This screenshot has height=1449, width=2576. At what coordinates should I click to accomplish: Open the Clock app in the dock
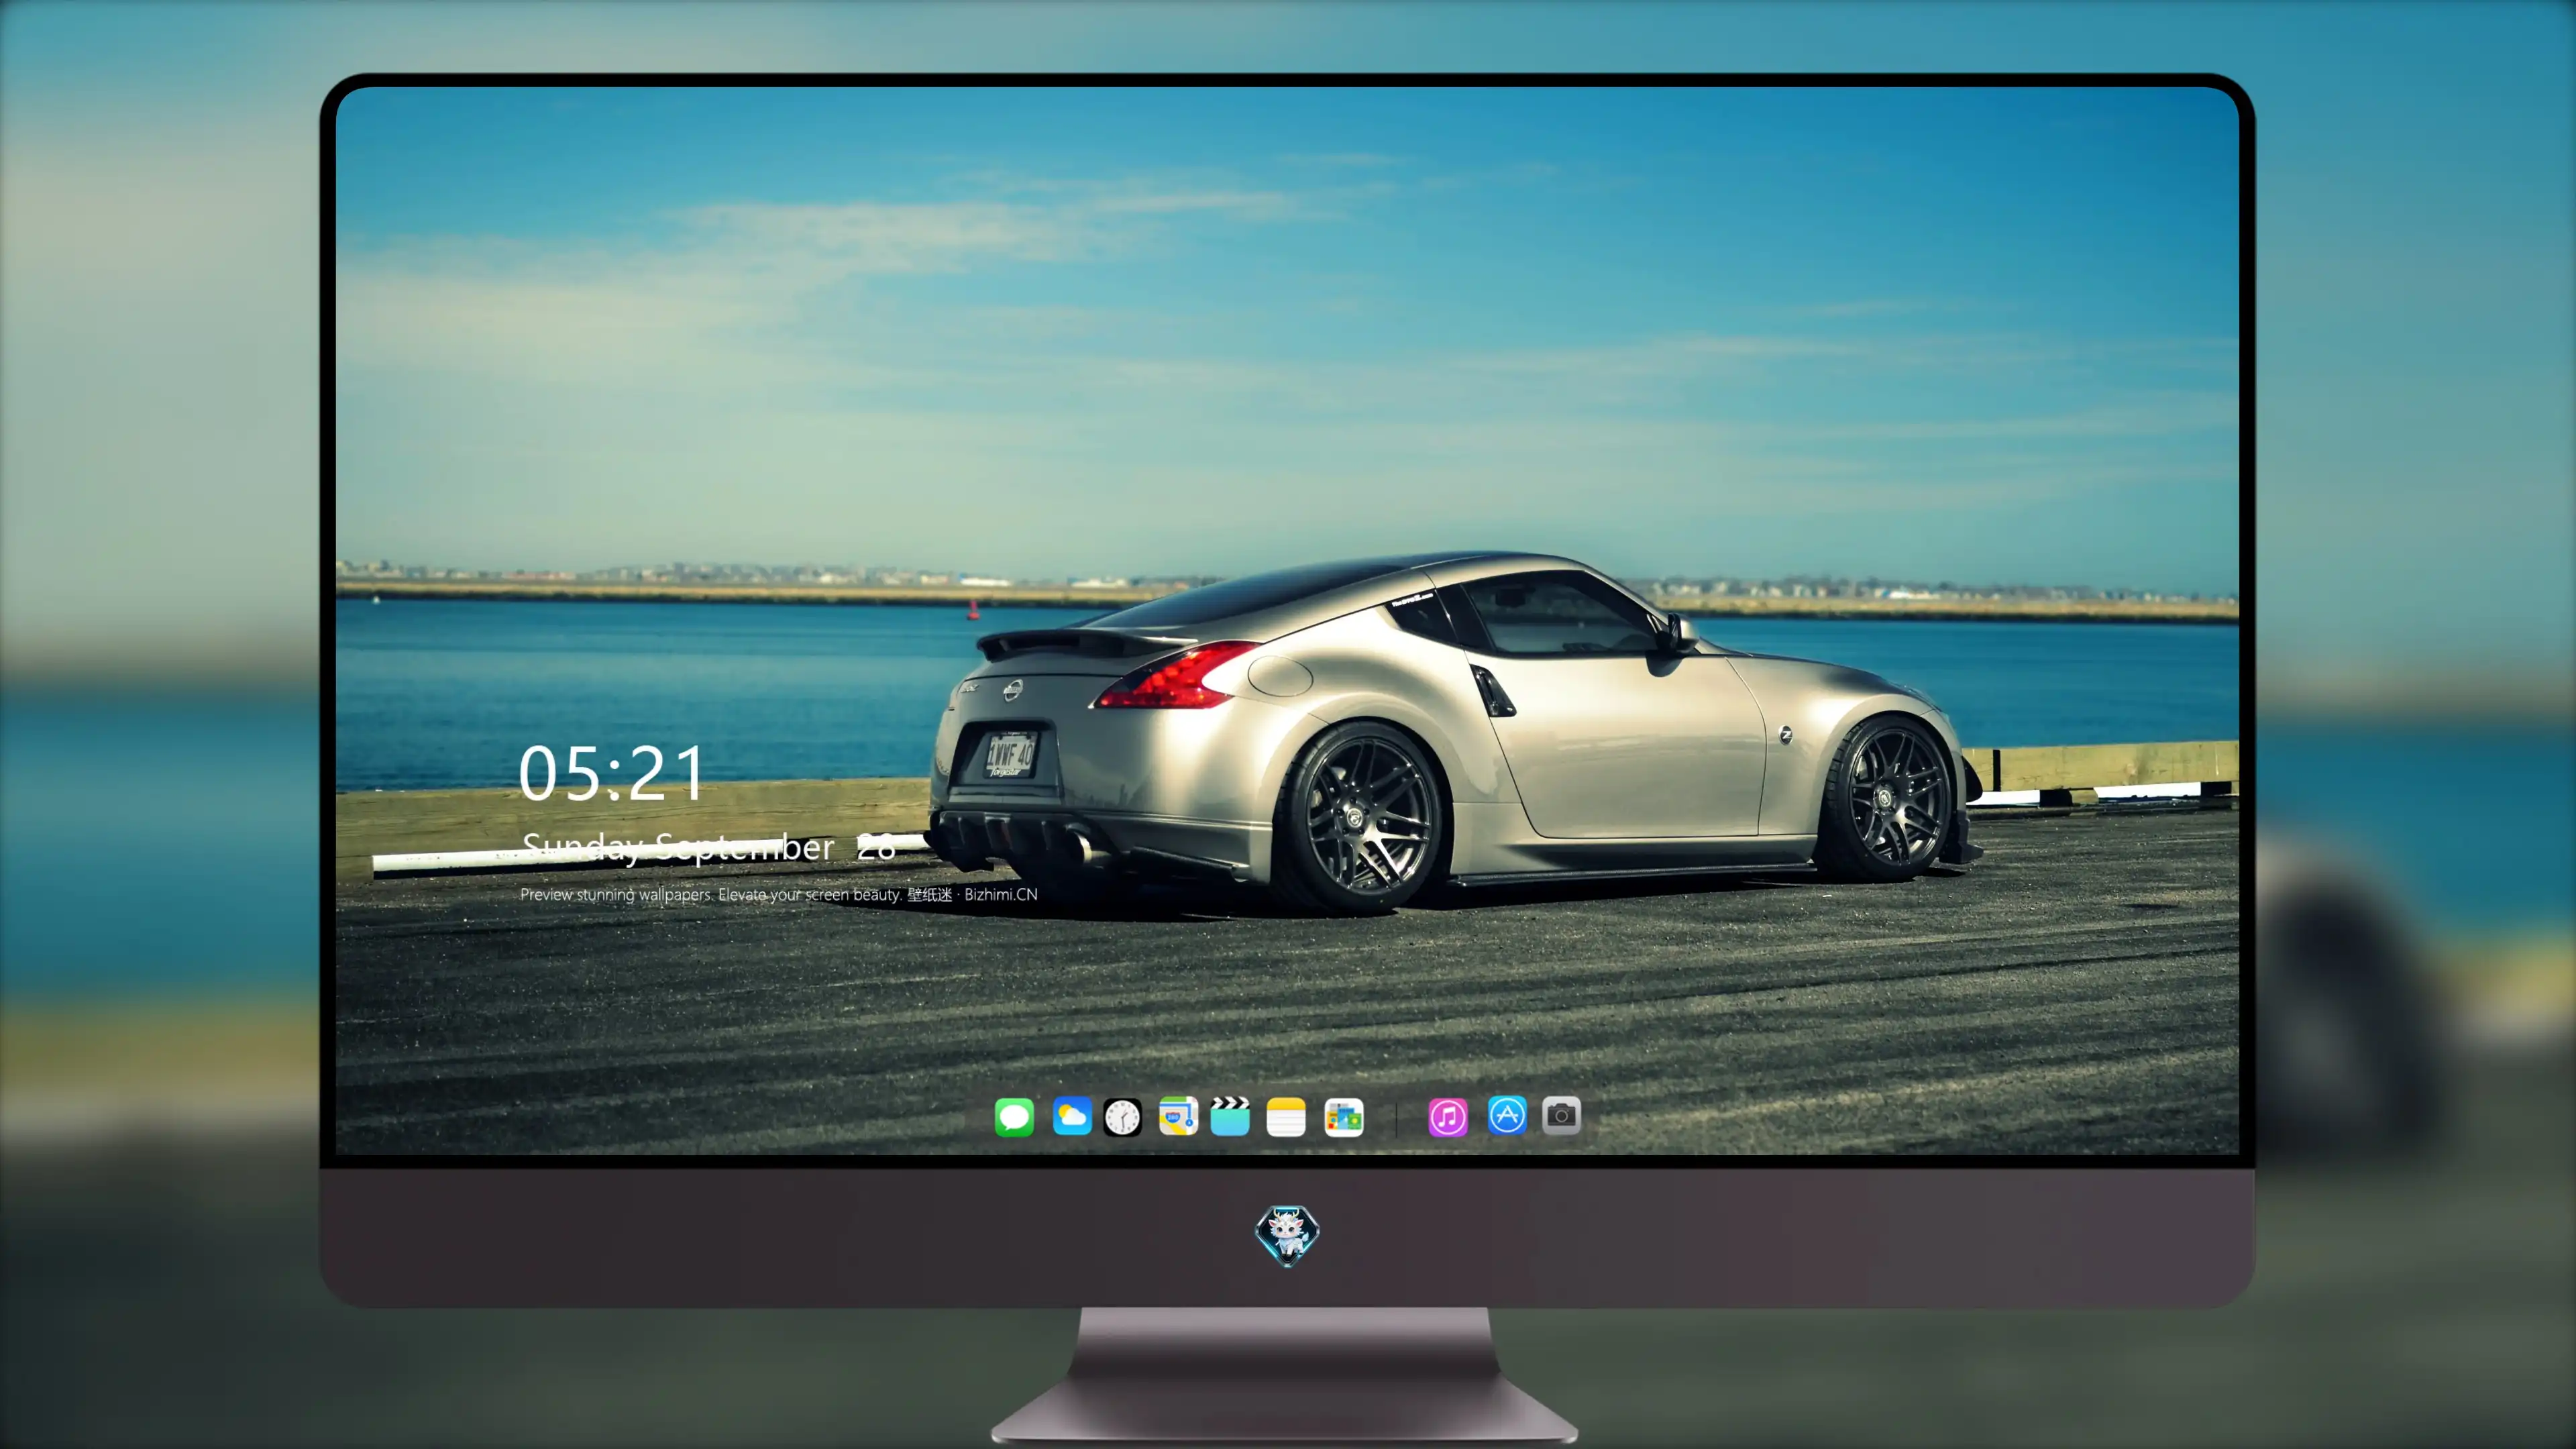[1122, 1117]
